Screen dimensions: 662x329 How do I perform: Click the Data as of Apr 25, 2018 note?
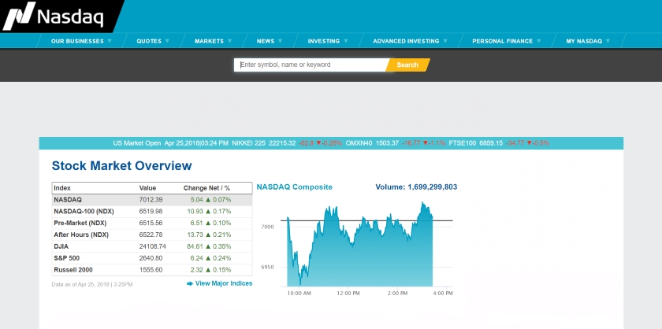tap(92, 285)
